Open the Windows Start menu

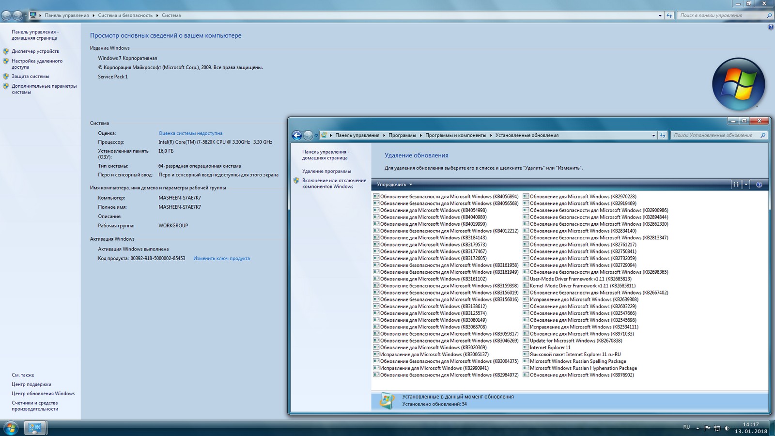pyautogui.click(x=11, y=428)
